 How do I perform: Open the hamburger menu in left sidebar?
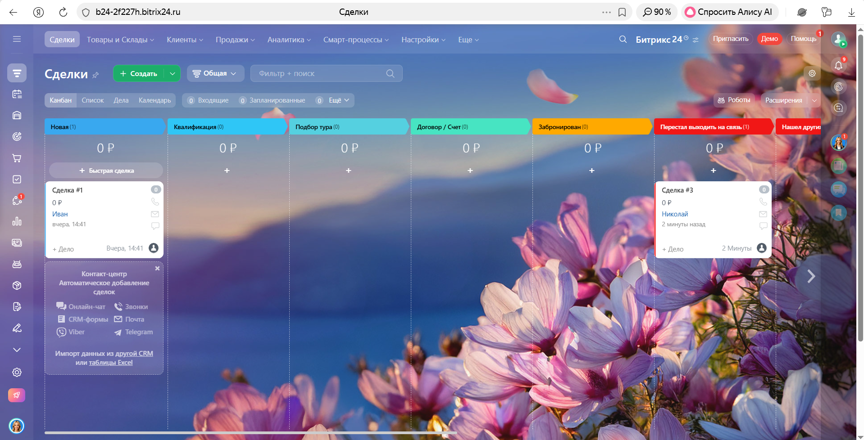17,39
